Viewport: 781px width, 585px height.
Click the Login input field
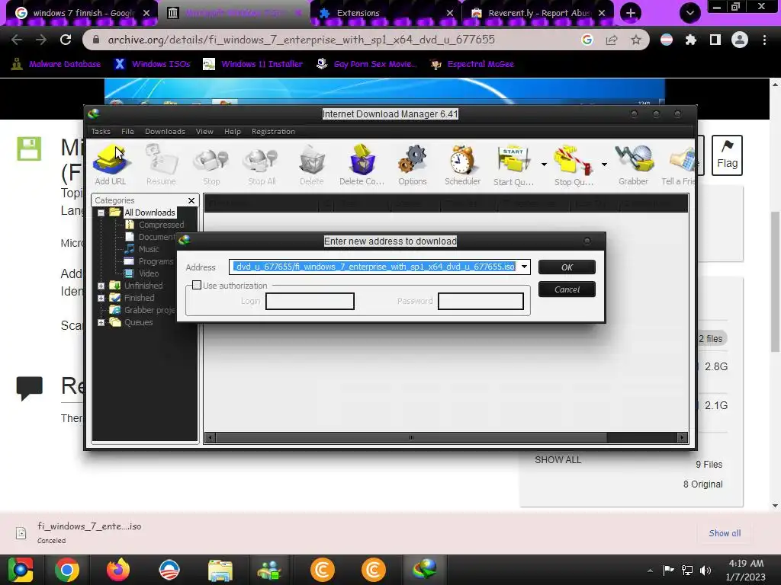click(310, 301)
